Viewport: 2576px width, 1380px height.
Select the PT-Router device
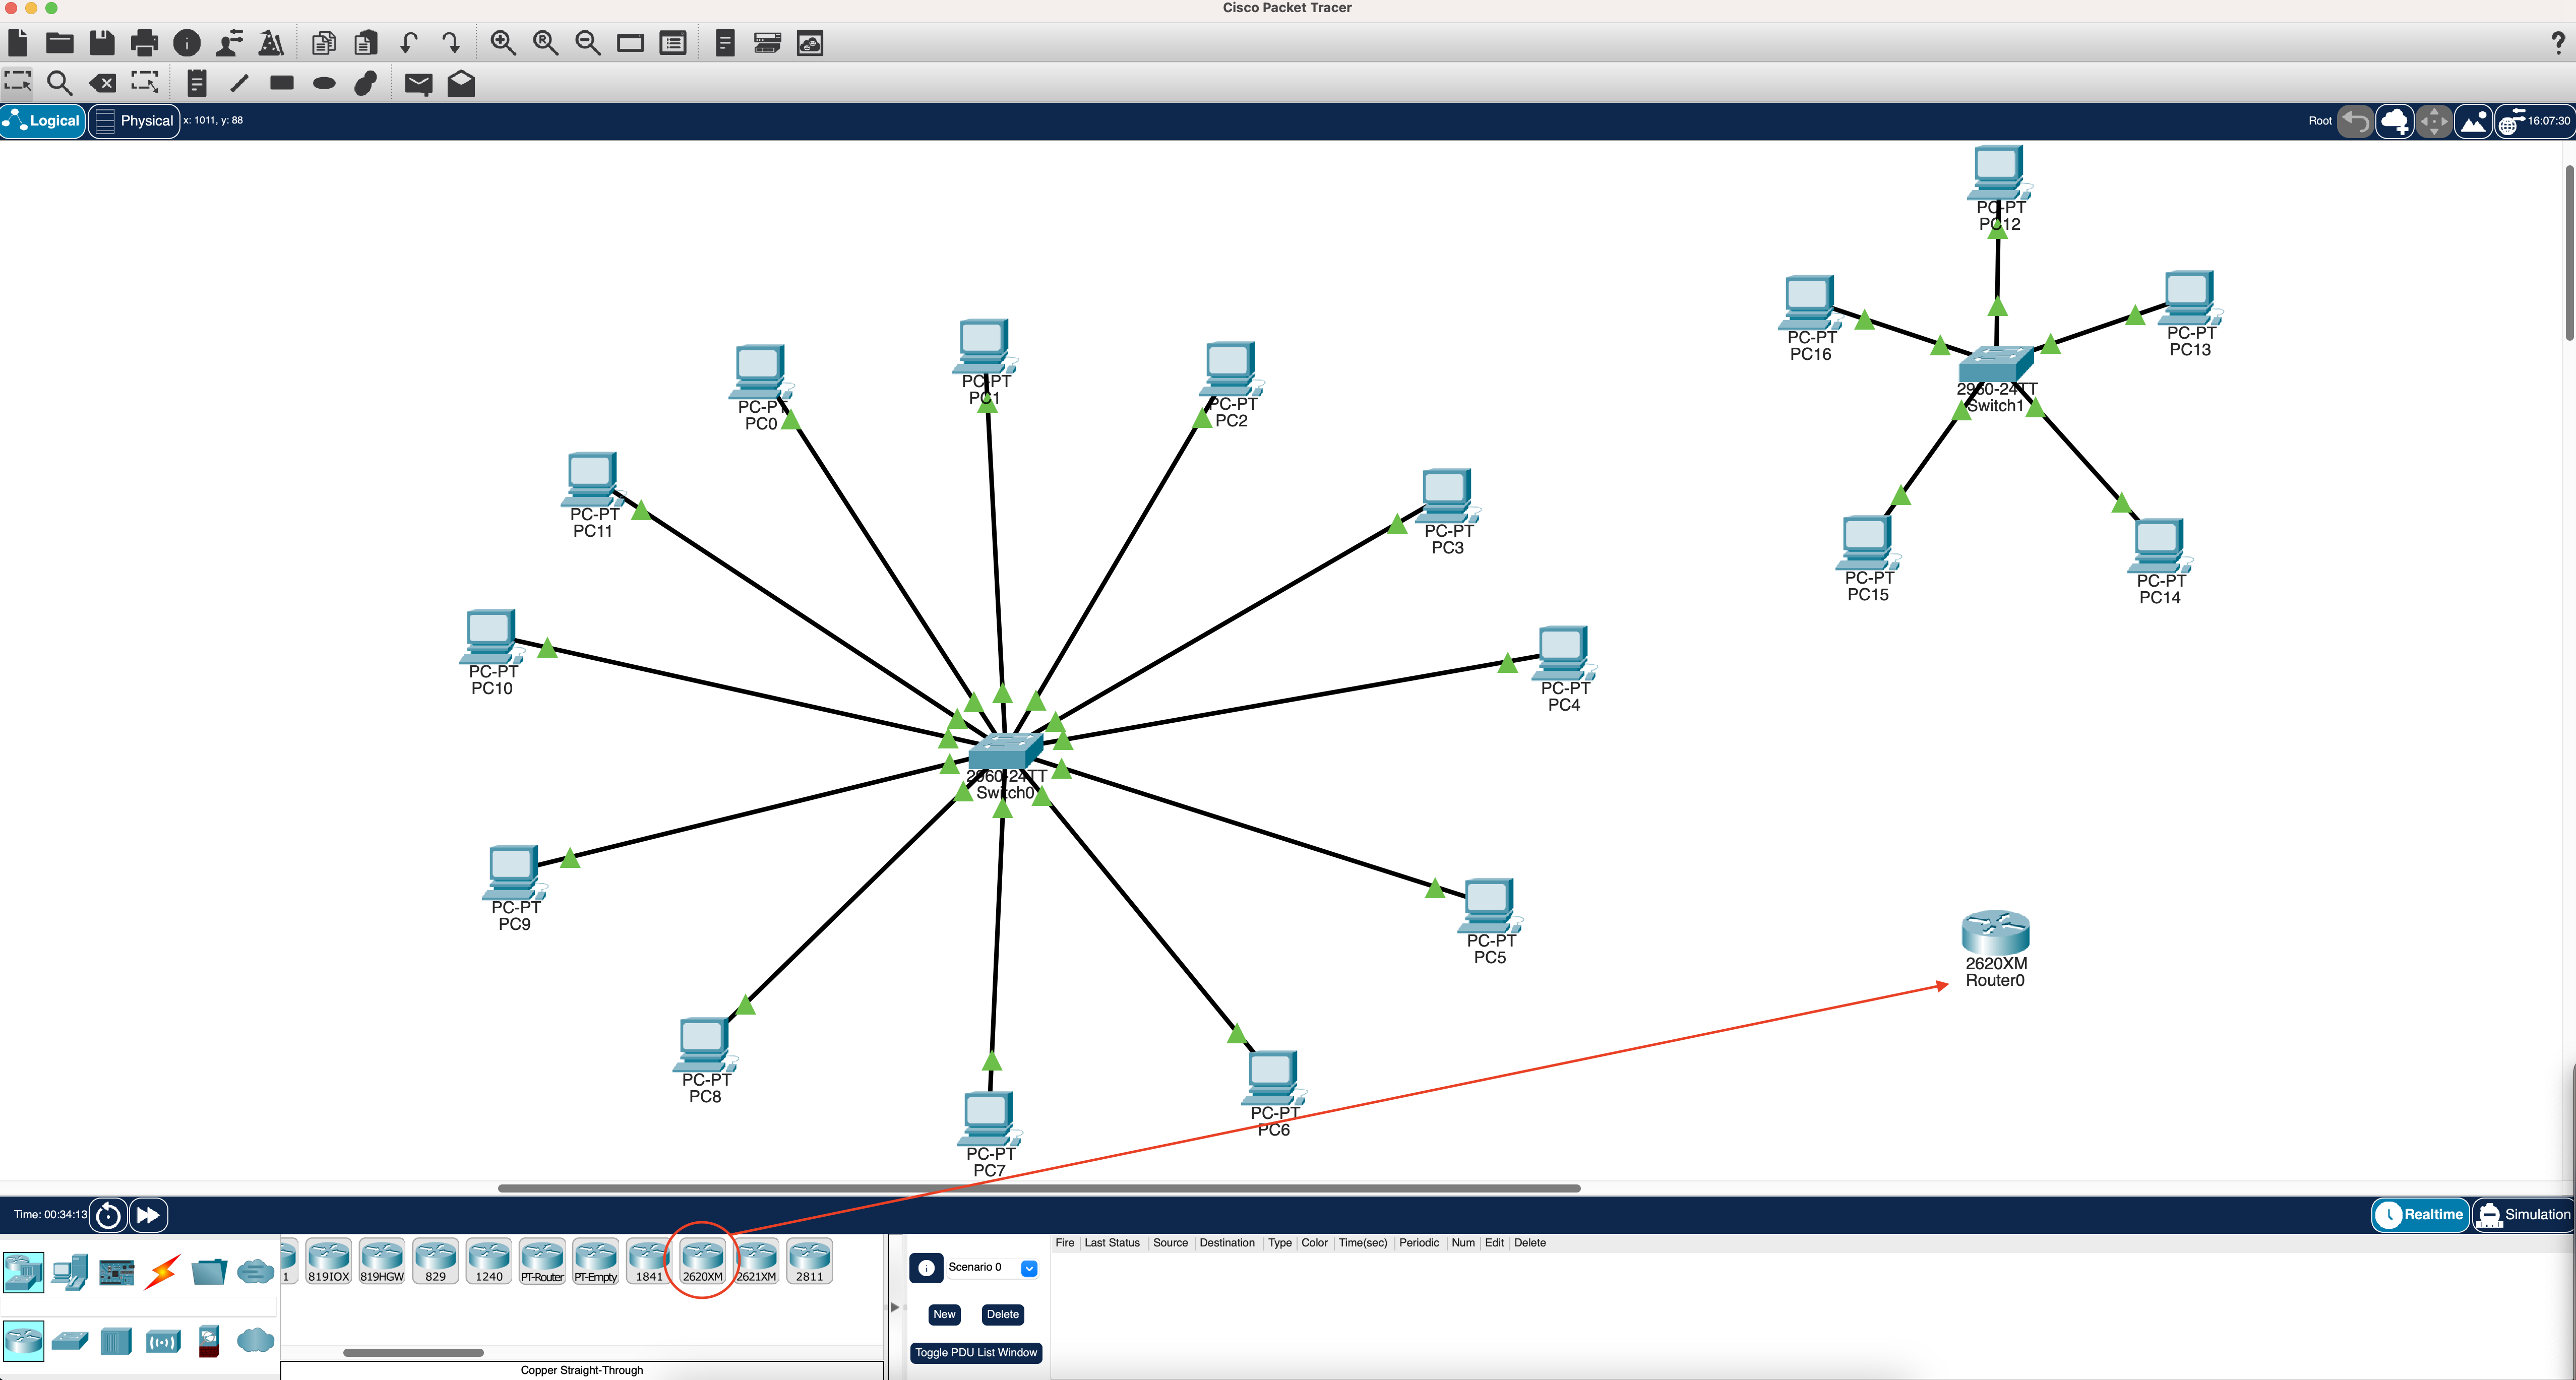point(542,1261)
